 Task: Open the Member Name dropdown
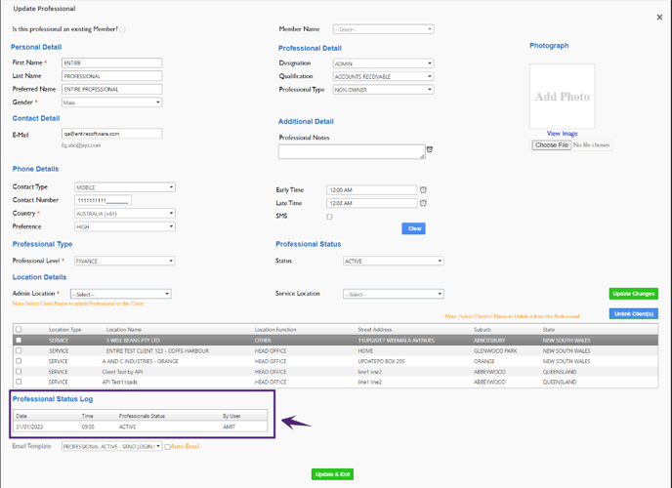tap(384, 29)
